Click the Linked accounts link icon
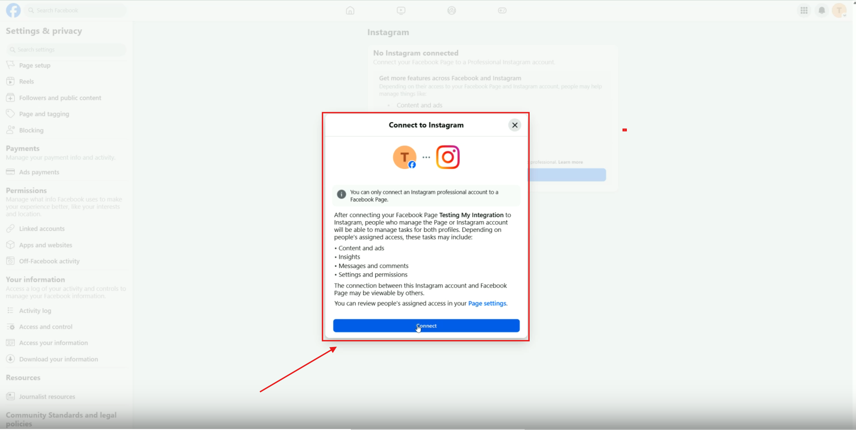856x430 pixels. coord(10,229)
